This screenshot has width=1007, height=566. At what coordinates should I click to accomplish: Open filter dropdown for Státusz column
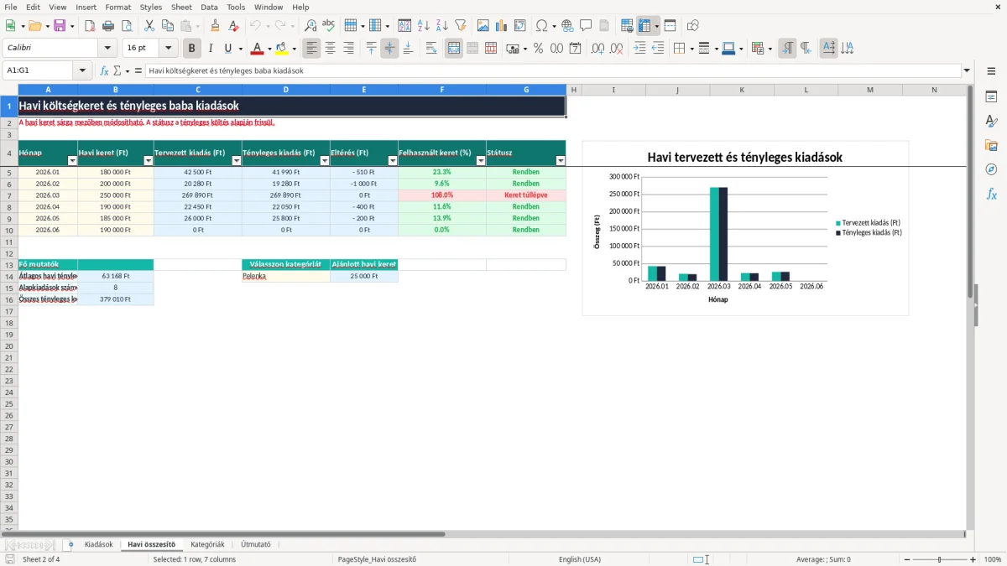click(x=561, y=160)
